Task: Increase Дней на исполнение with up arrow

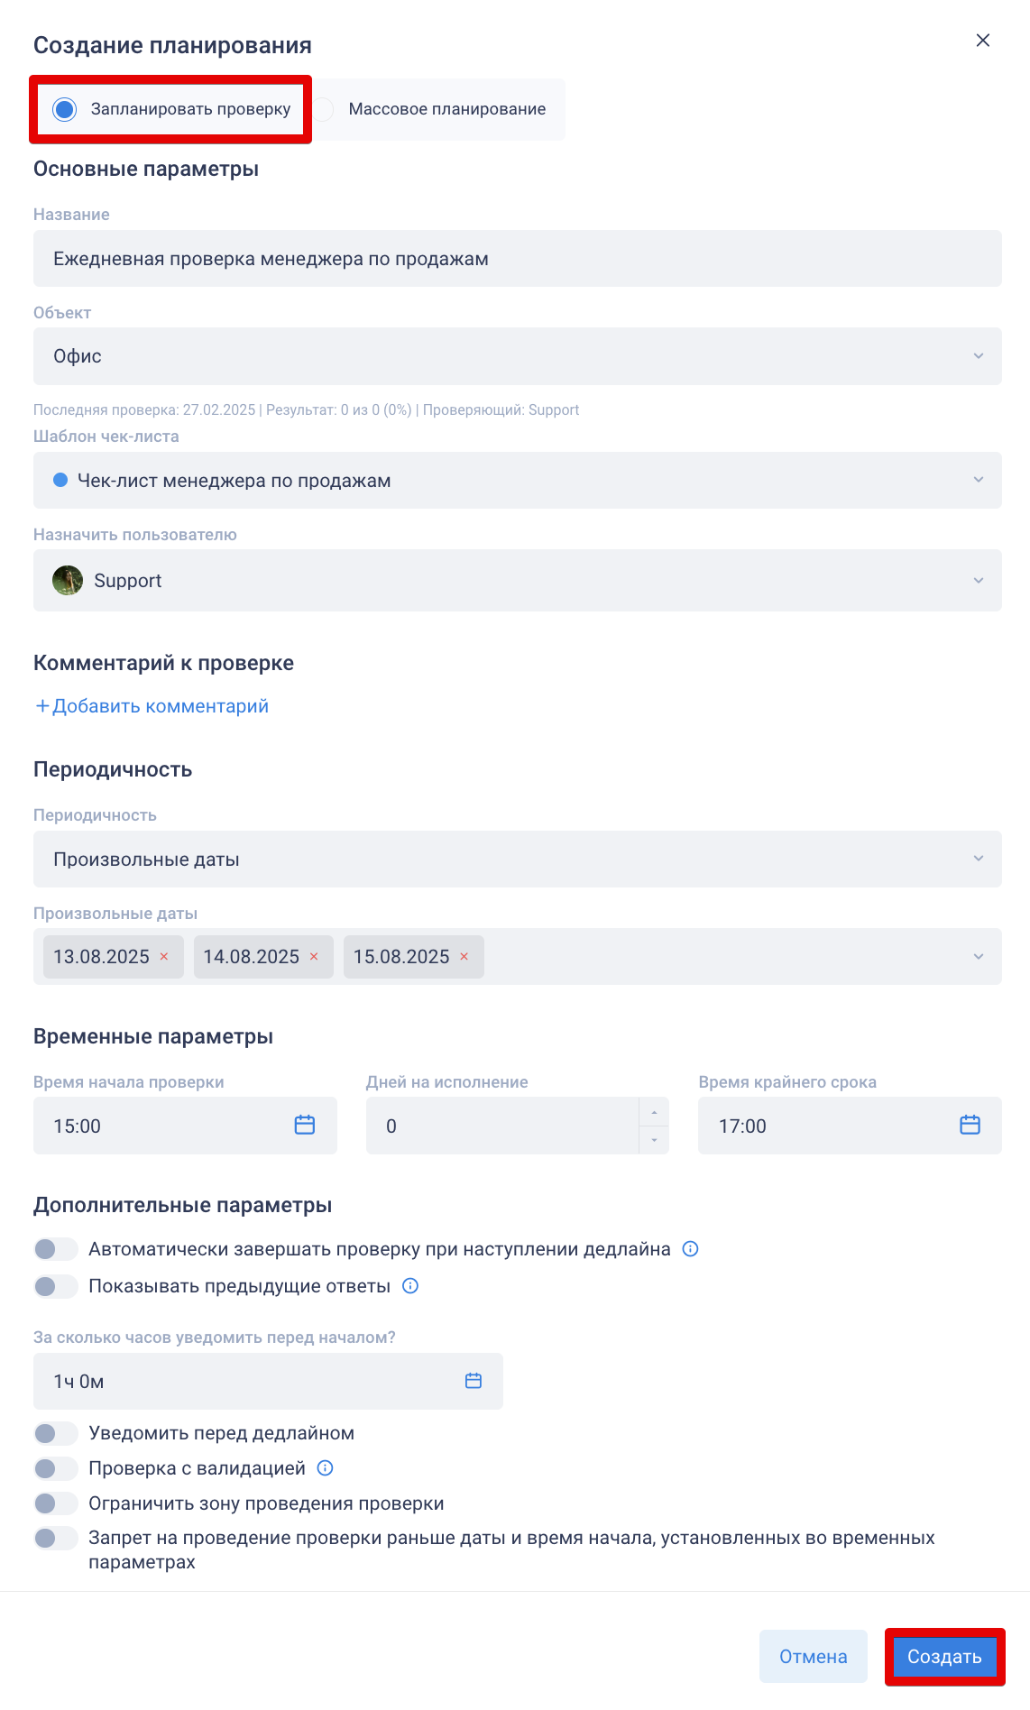Action: click(x=654, y=1112)
